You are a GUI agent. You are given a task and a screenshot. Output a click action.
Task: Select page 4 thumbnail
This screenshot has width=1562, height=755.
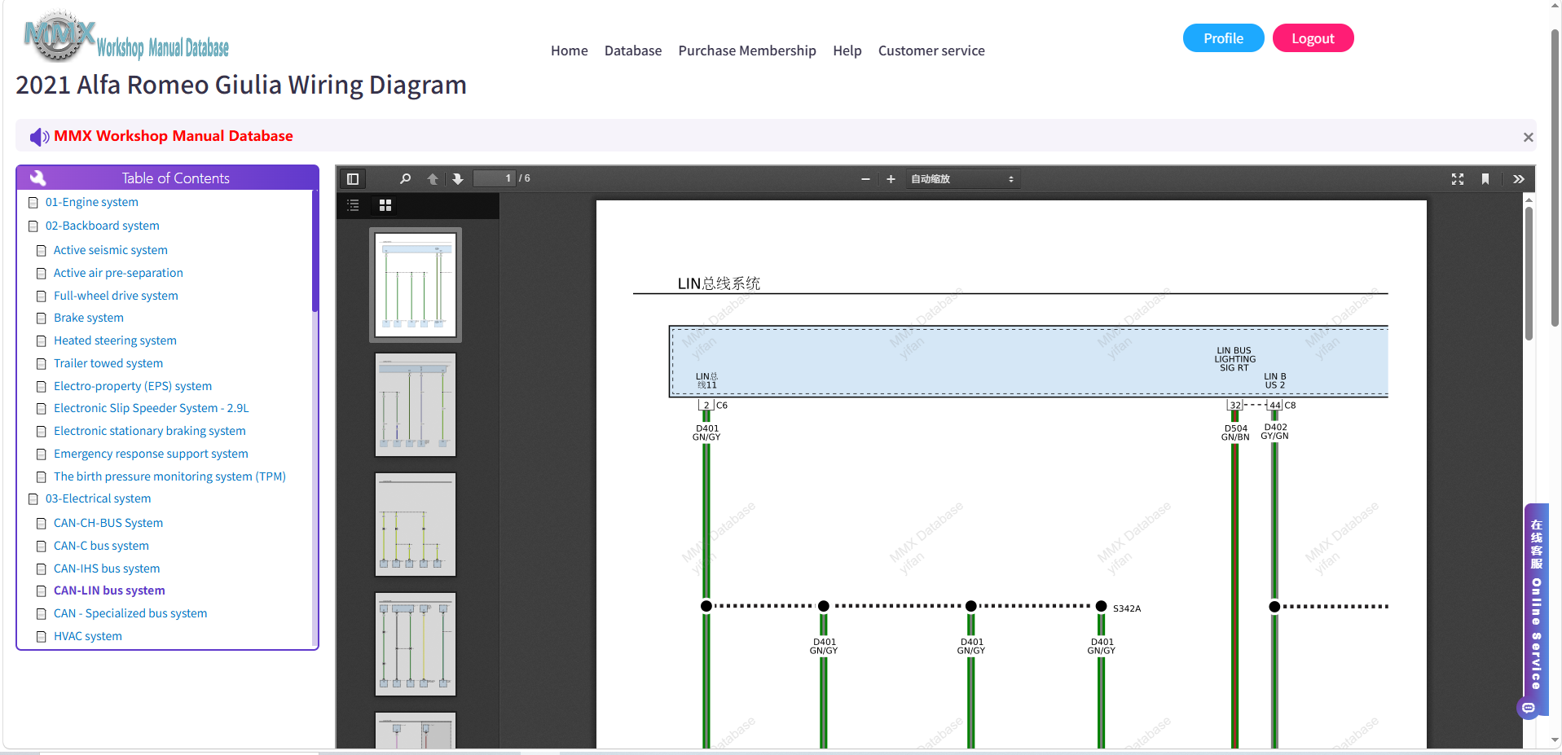click(416, 644)
